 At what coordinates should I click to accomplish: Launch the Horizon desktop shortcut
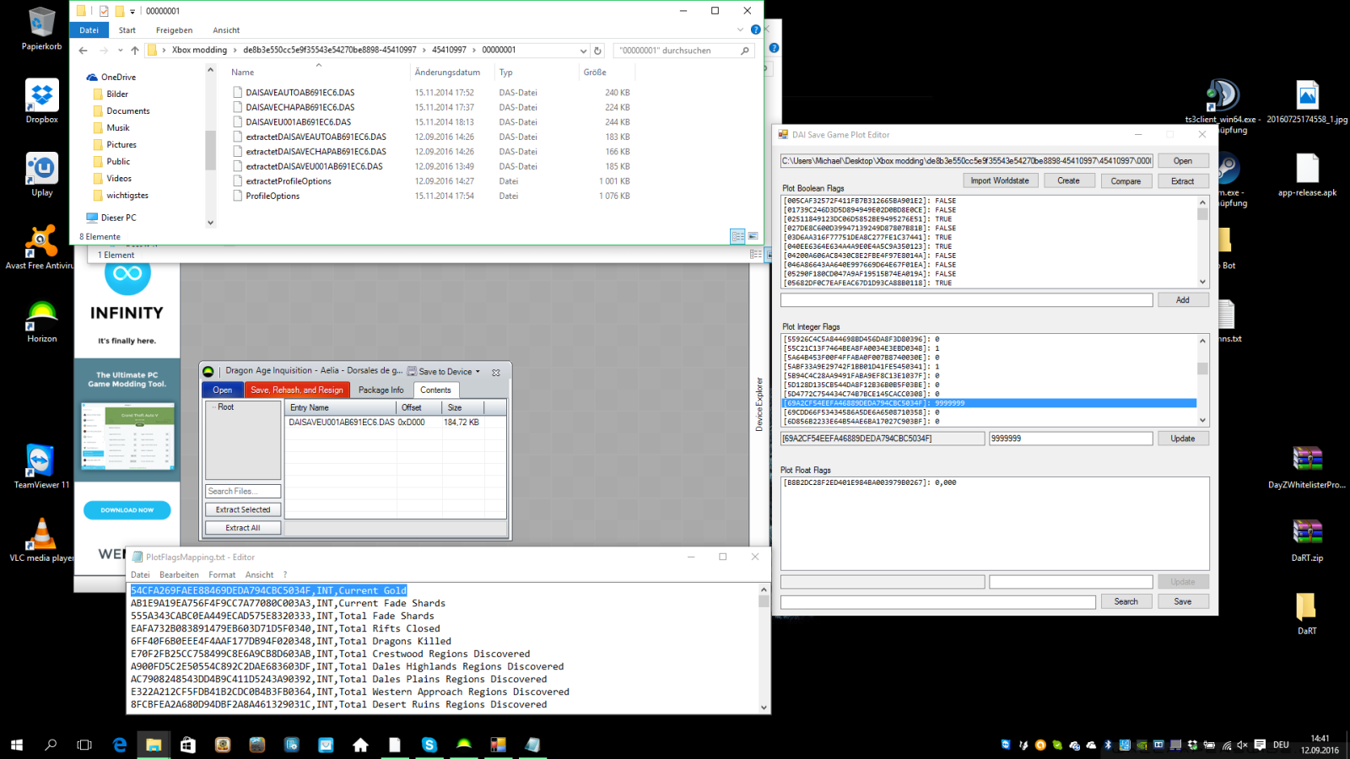pyautogui.click(x=41, y=320)
